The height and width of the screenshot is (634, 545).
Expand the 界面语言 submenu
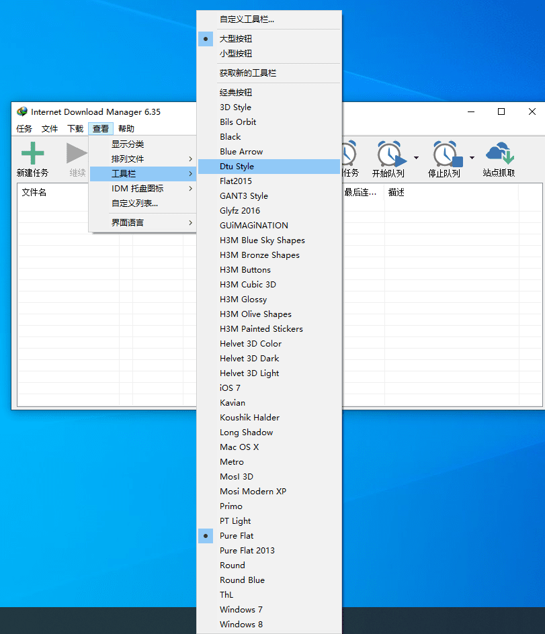[143, 223]
